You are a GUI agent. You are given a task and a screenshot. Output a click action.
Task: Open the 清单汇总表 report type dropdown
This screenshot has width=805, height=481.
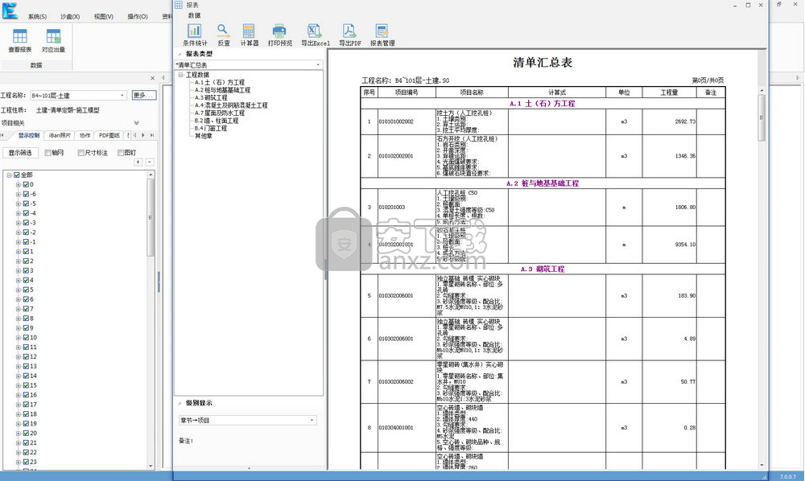[x=318, y=65]
